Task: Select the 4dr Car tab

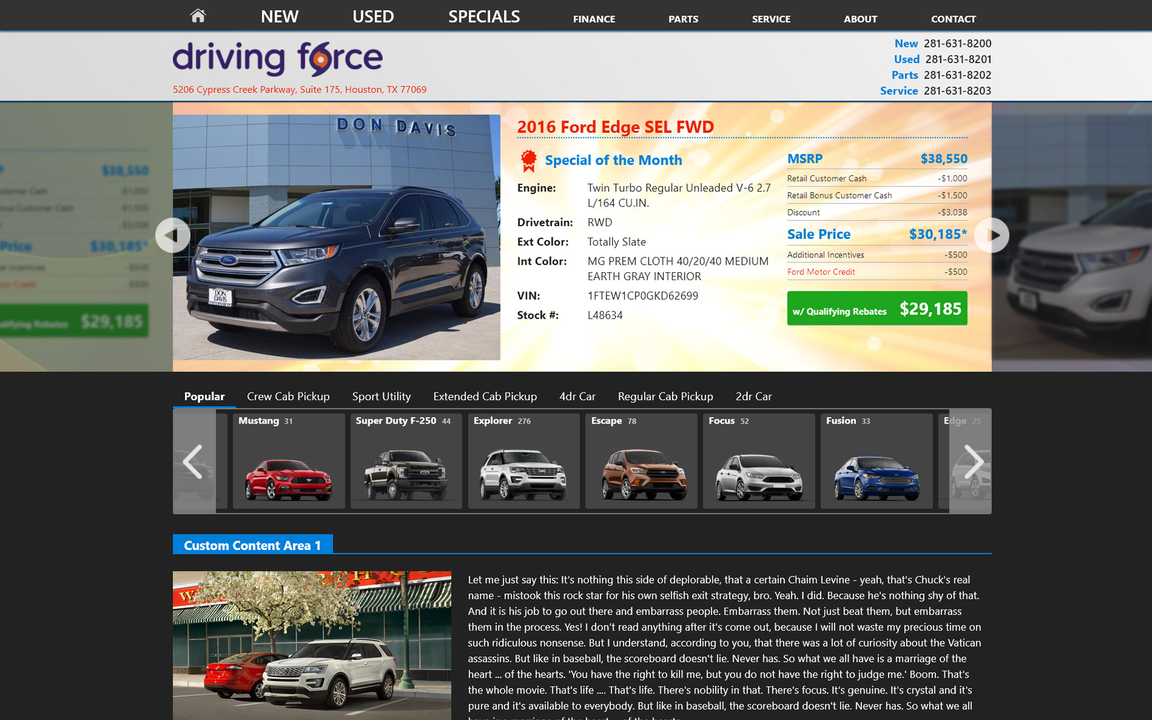Action: pos(577,397)
